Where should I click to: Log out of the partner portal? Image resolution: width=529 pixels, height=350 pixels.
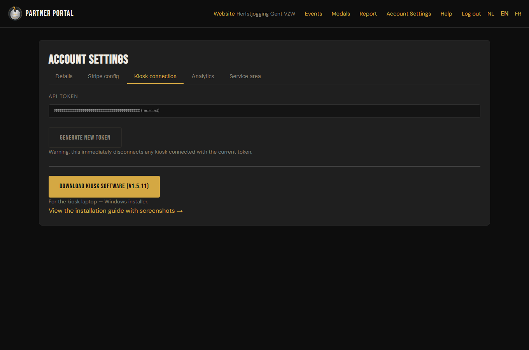click(471, 14)
